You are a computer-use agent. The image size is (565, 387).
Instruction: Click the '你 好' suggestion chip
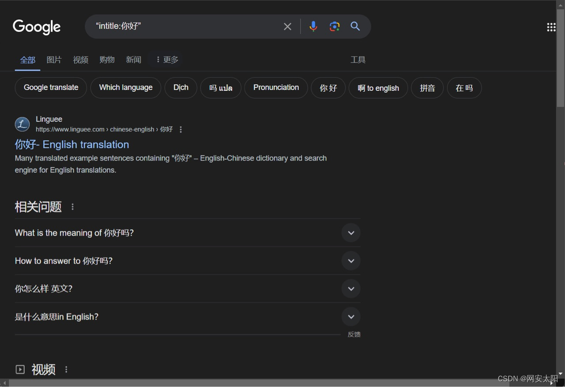pyautogui.click(x=328, y=88)
